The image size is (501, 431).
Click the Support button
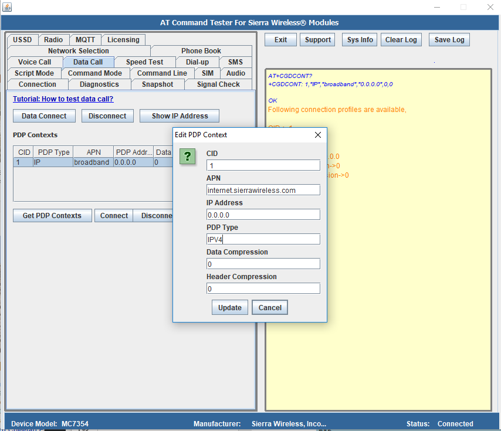tap(317, 40)
